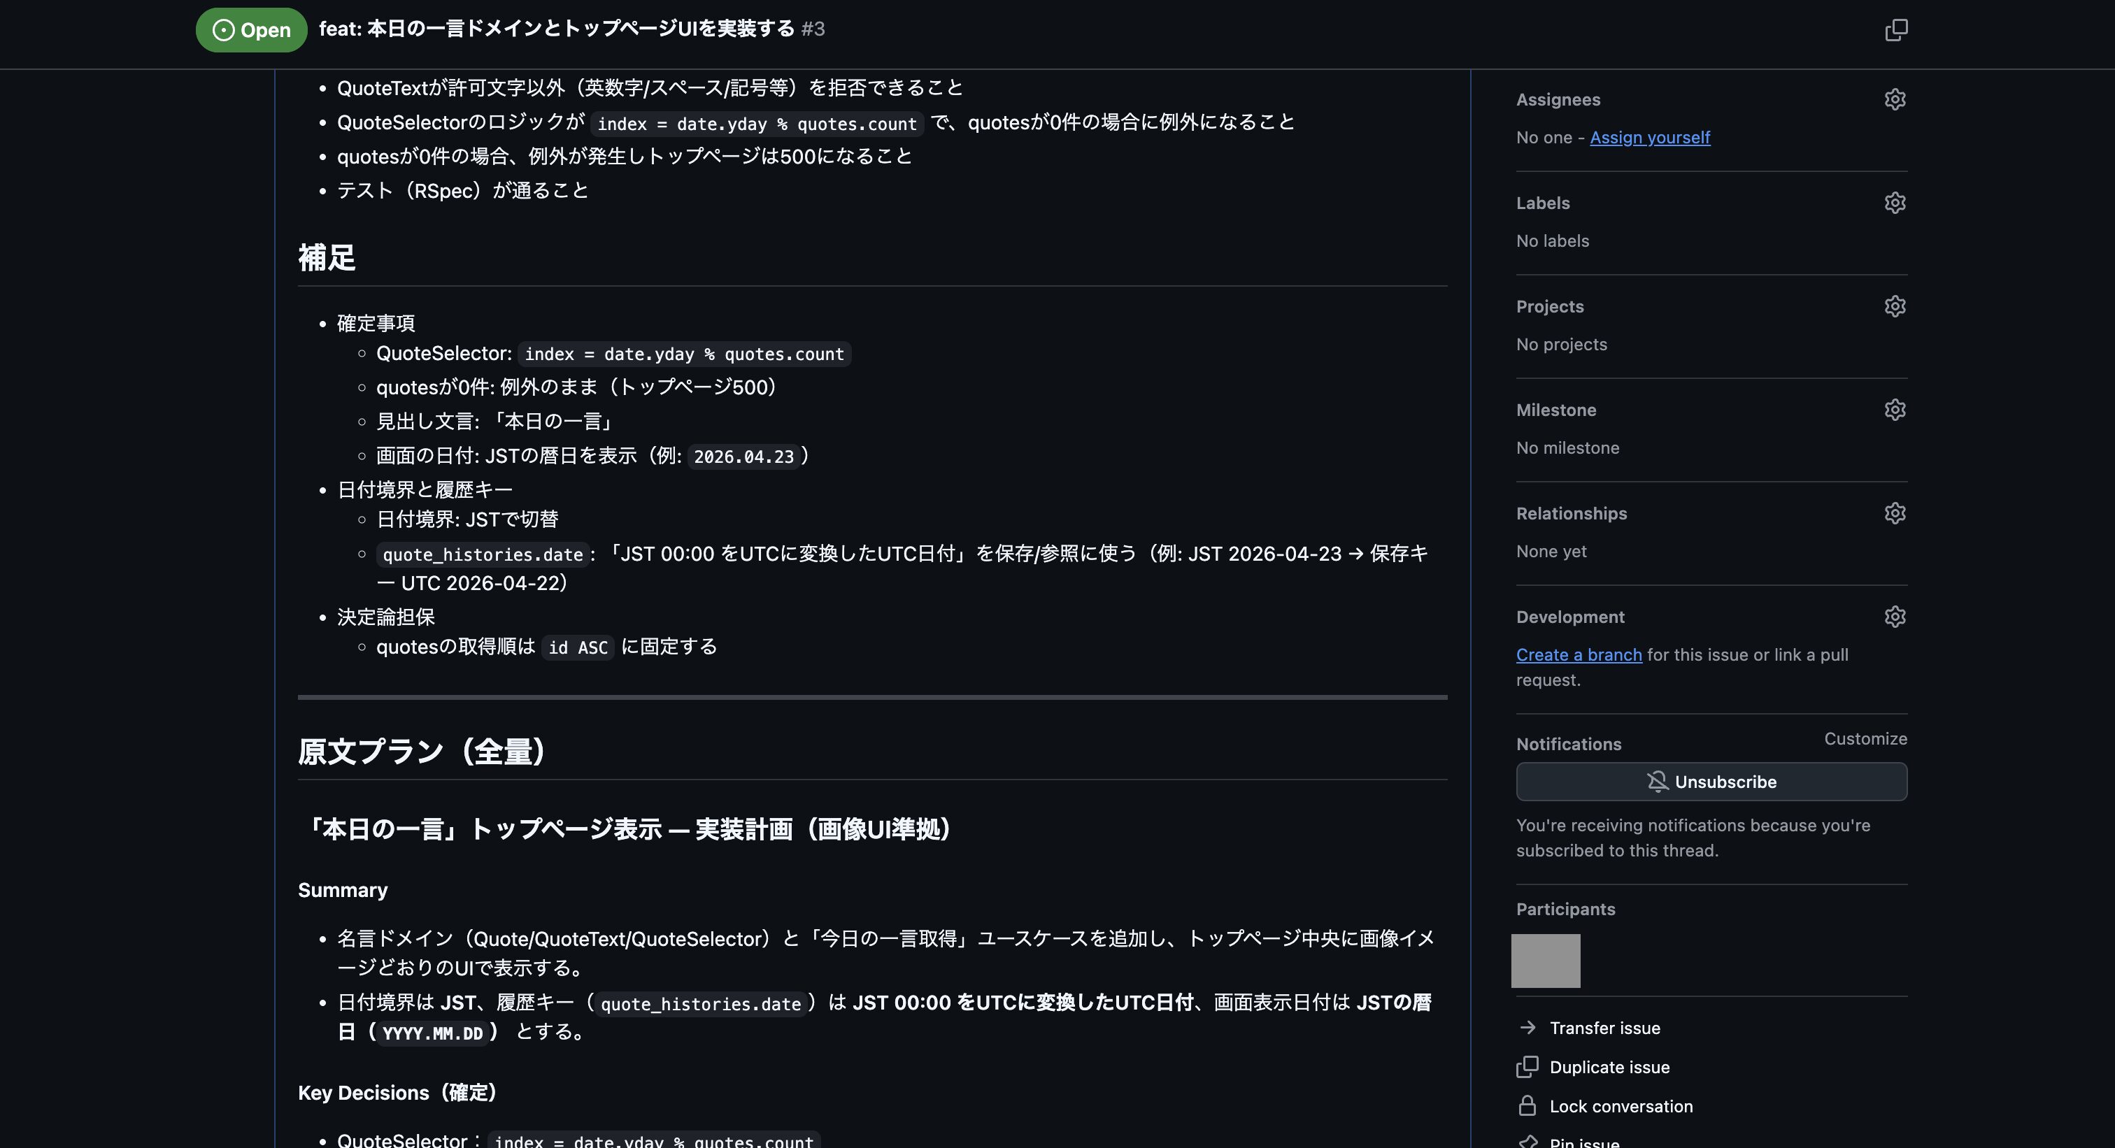Click the green Open status badge
This screenshot has width=2115, height=1148.
click(251, 30)
